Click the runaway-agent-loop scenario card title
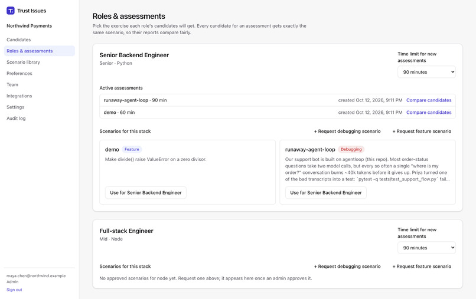This screenshot has width=476, height=299. tap(310, 150)
